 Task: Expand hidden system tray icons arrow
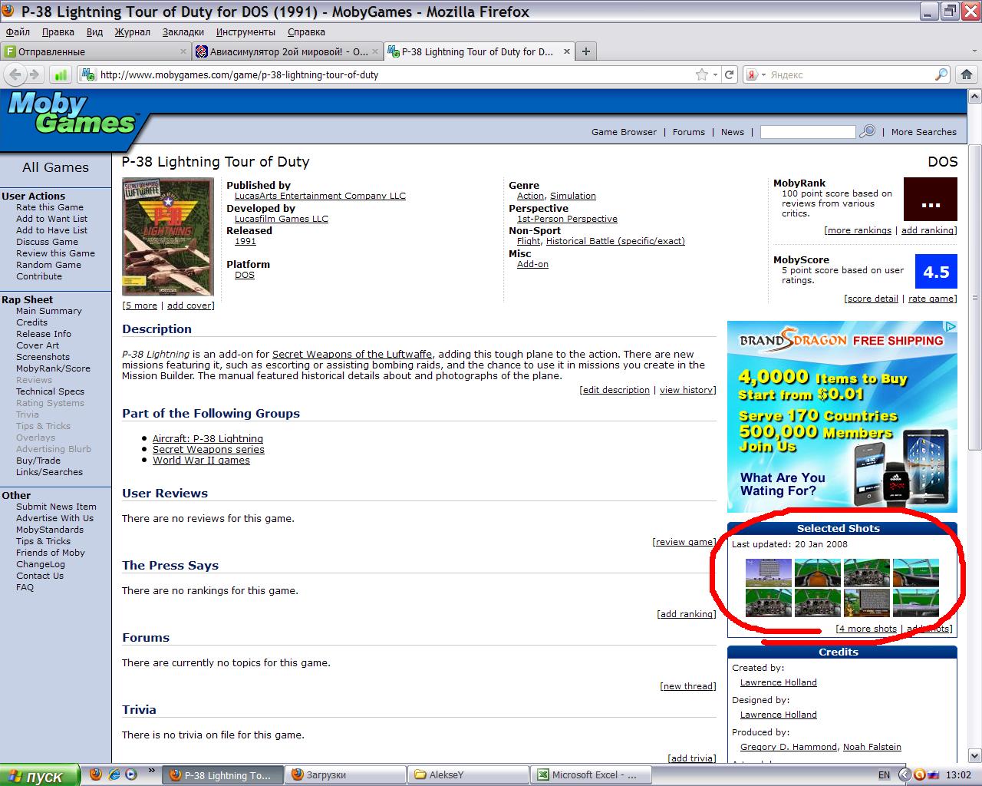pyautogui.click(x=905, y=774)
